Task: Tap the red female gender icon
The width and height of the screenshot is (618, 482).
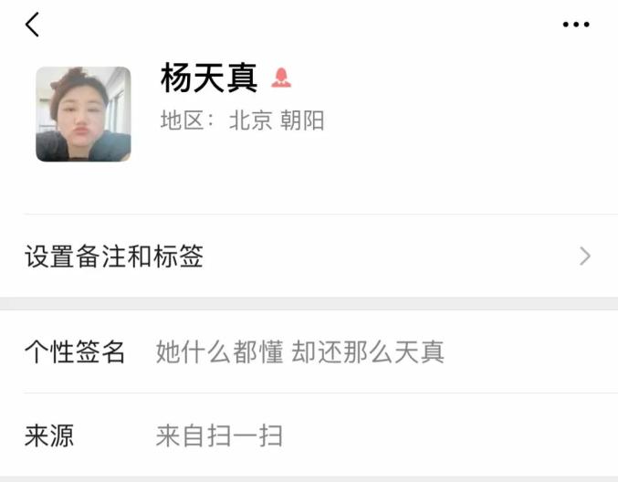Action: [x=281, y=78]
